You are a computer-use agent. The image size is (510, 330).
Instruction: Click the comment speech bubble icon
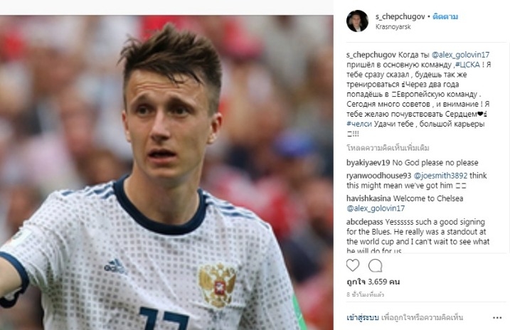click(375, 265)
